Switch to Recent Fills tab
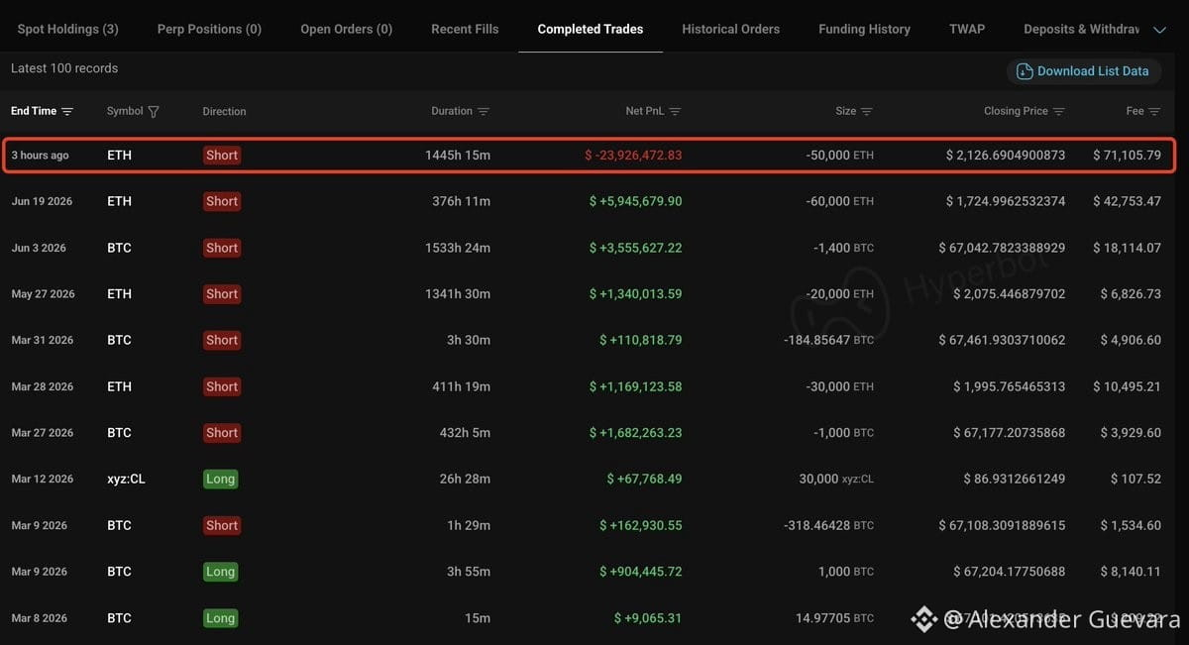Viewport: 1189px width, 645px height. (x=465, y=29)
